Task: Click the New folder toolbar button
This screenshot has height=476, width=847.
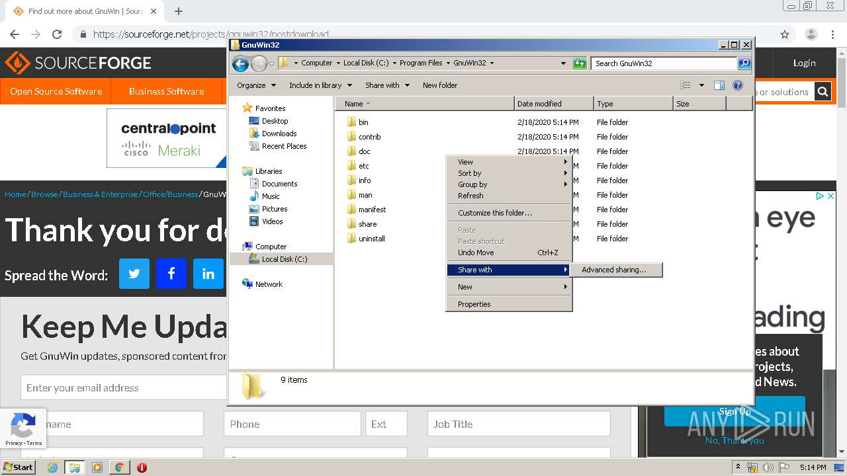Action: point(440,85)
